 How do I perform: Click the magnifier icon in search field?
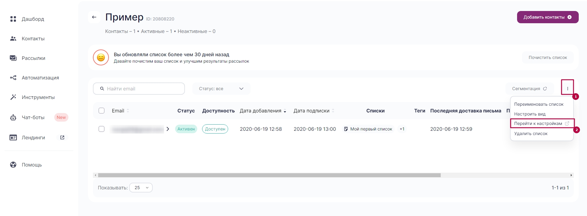pyautogui.click(x=102, y=89)
